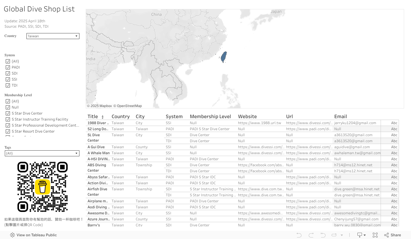Uncheck the 5 Star Resort Dive Center option
This screenshot has height=239, width=411.
tap(8, 131)
